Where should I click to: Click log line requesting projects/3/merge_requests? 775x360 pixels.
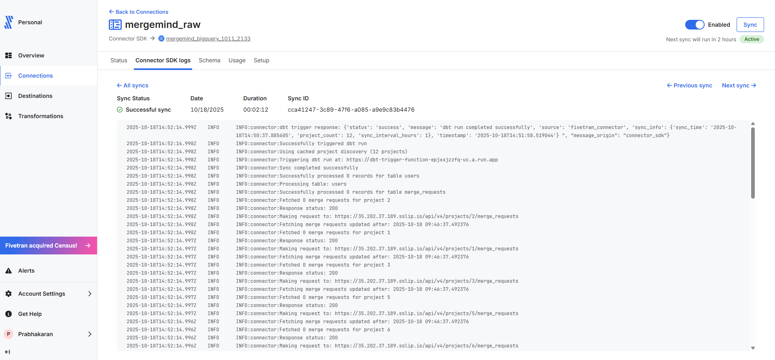[x=377, y=281]
